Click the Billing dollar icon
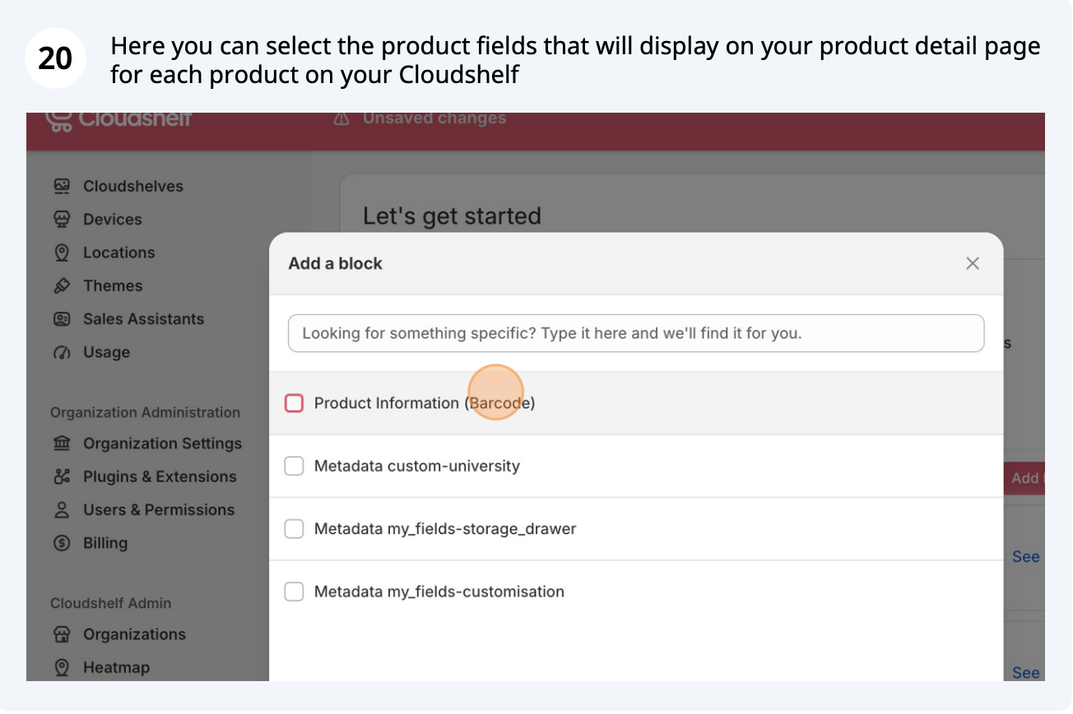 [62, 543]
